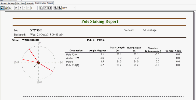Go to the first page
The width and height of the screenshot is (196, 100).
(16, 8)
